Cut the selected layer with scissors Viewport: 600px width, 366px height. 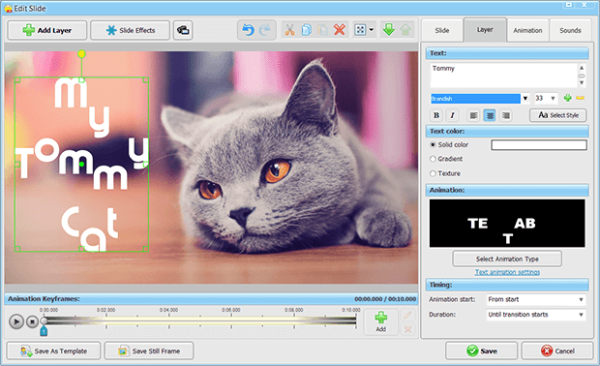[289, 30]
